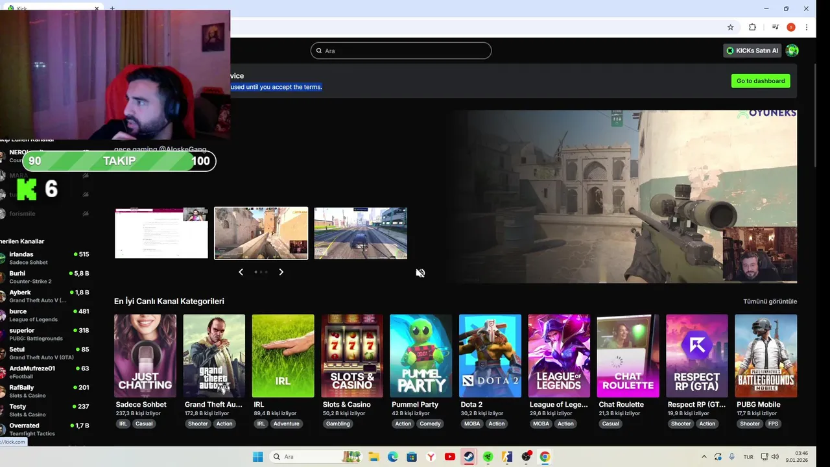The height and width of the screenshot is (467, 830).
Task: Open OBS Studio from the taskbar
Action: pos(526,457)
